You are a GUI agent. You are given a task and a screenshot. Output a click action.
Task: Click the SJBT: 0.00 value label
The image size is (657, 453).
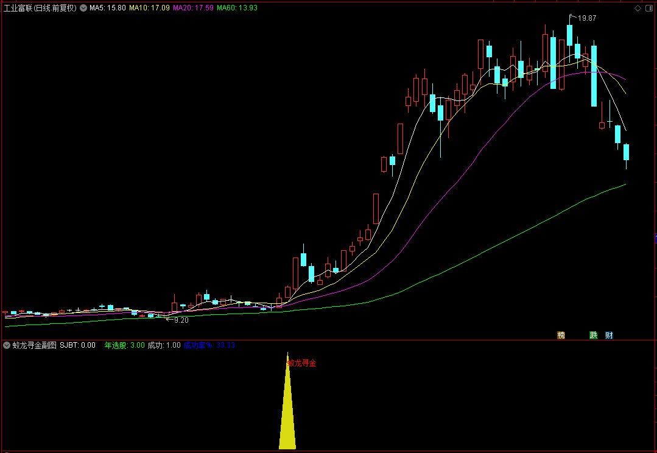[77, 345]
